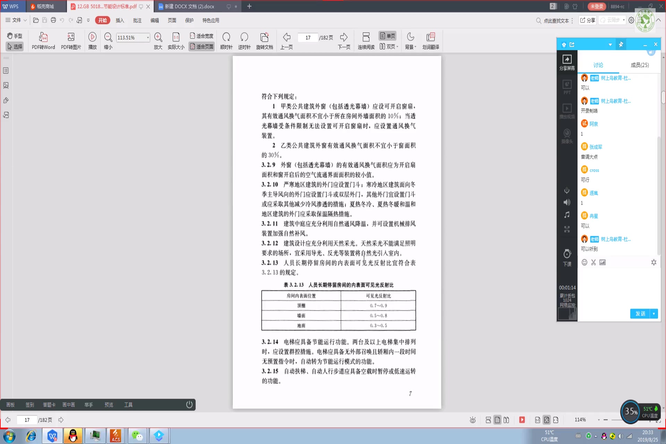Open new tab with plus icon
This screenshot has width=666, height=444.
(x=249, y=6)
